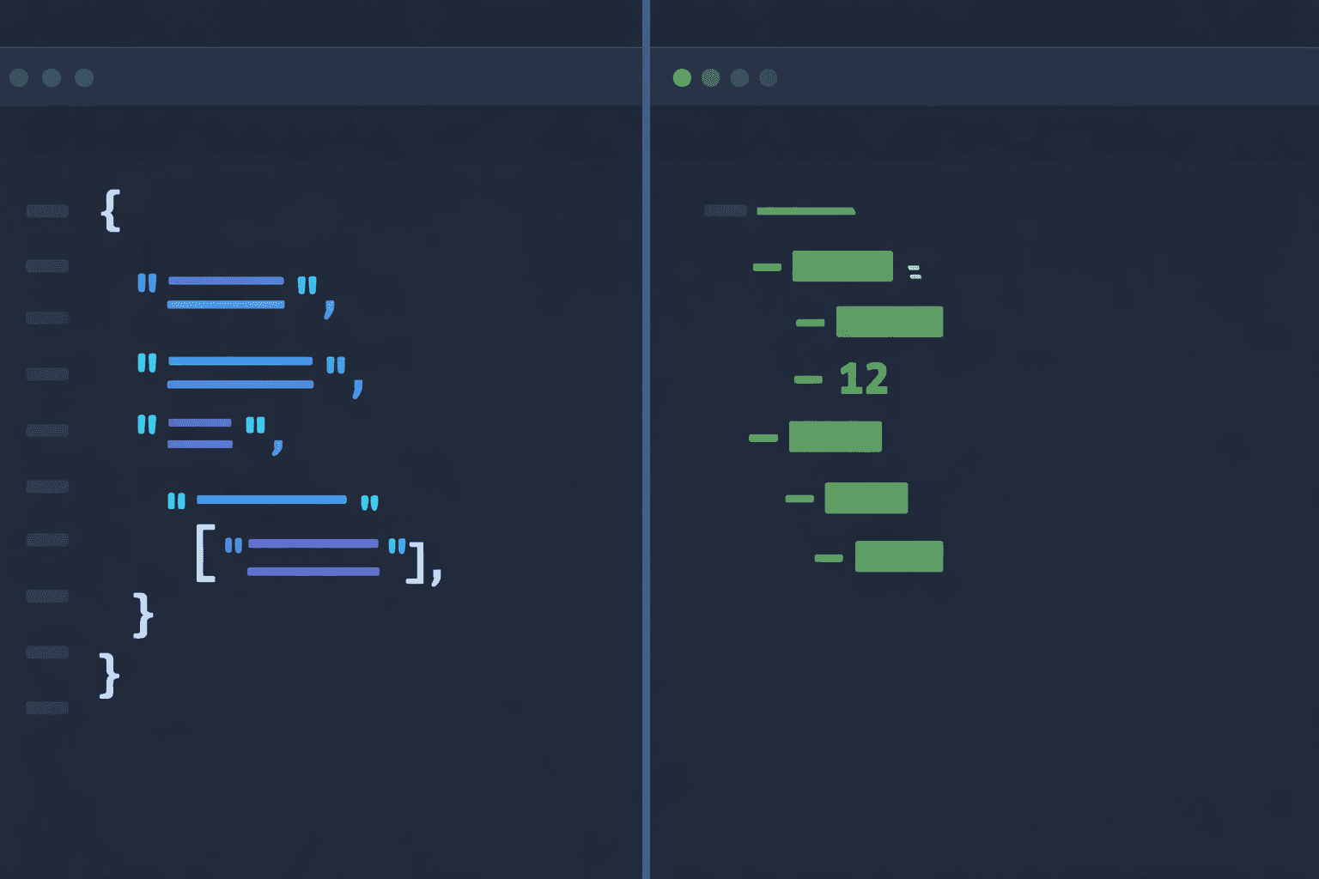The height and width of the screenshot is (879, 1319).
Task: Click the rightmost dot in right window titlebar
Action: 767,77
